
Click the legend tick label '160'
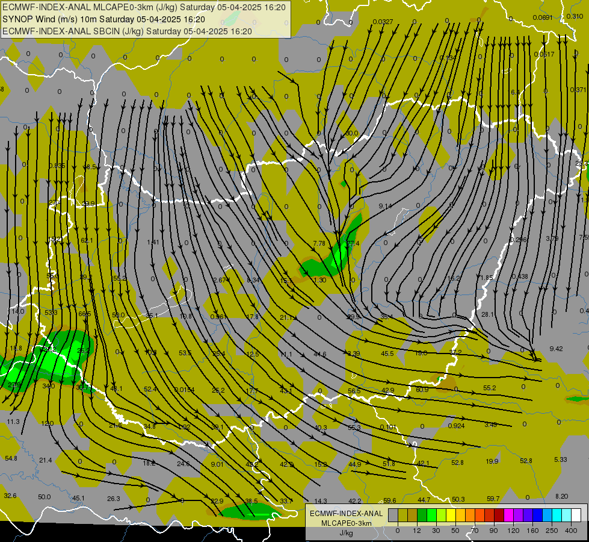pyautogui.click(x=532, y=531)
